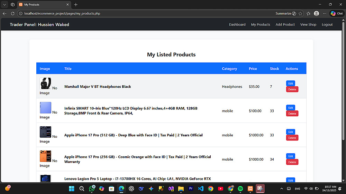Open Copilot Chat in the browser
Viewport: 346px width, 194px height.
coord(337,13)
